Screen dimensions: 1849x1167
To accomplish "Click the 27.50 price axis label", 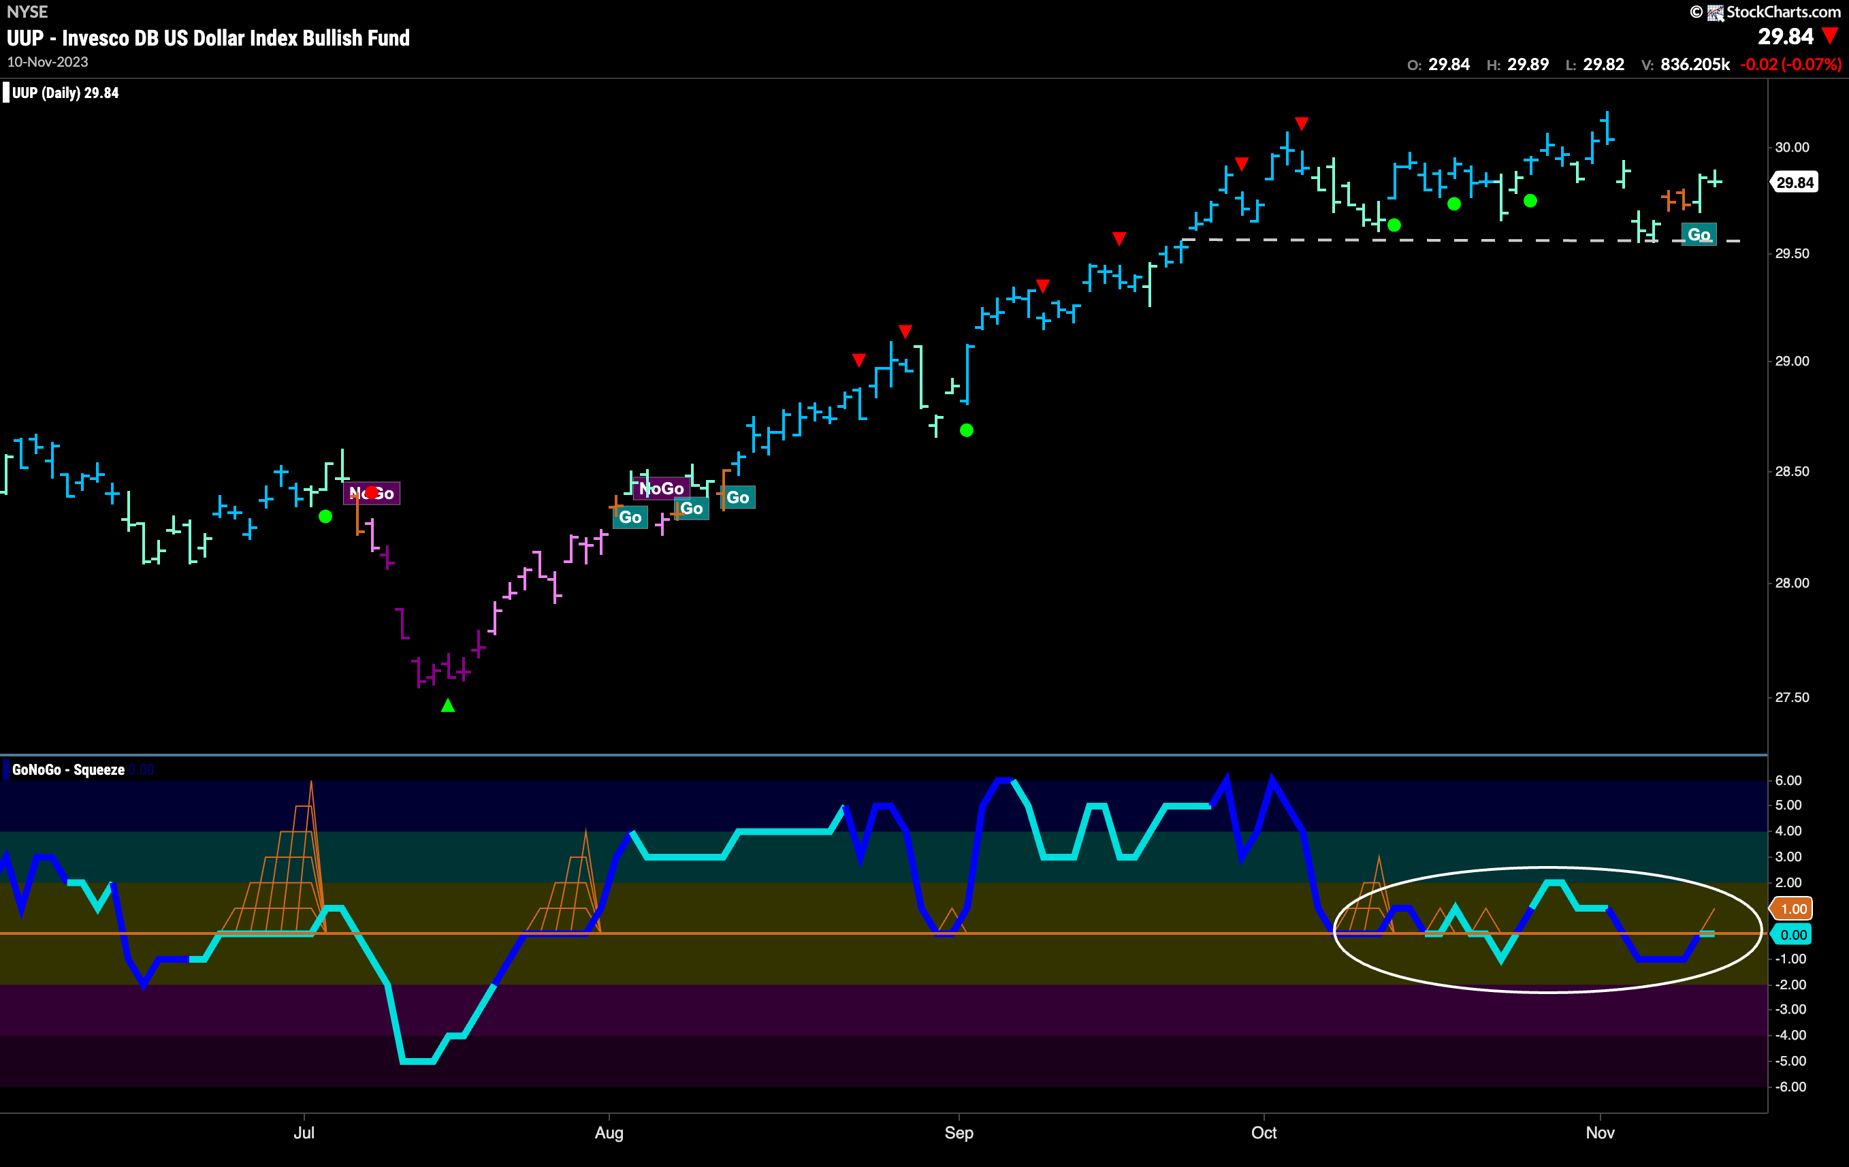I will 1792,698.
